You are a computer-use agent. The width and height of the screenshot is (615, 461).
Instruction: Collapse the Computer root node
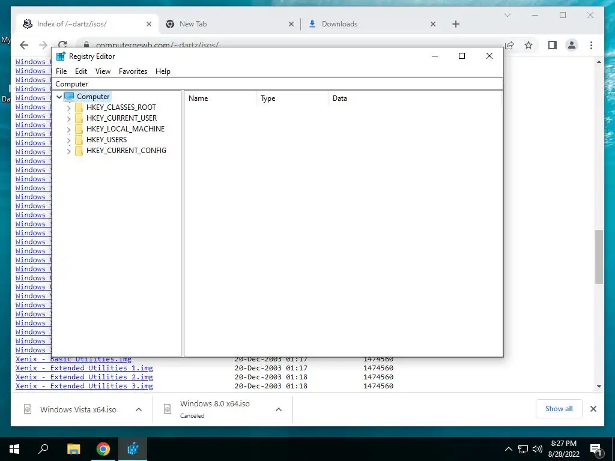59,97
